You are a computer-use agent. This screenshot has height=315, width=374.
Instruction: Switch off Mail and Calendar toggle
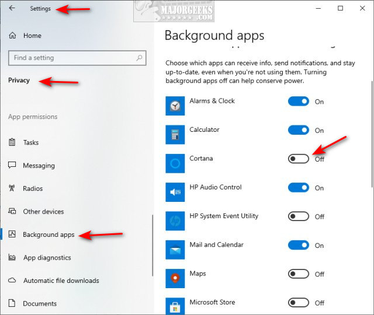299,245
